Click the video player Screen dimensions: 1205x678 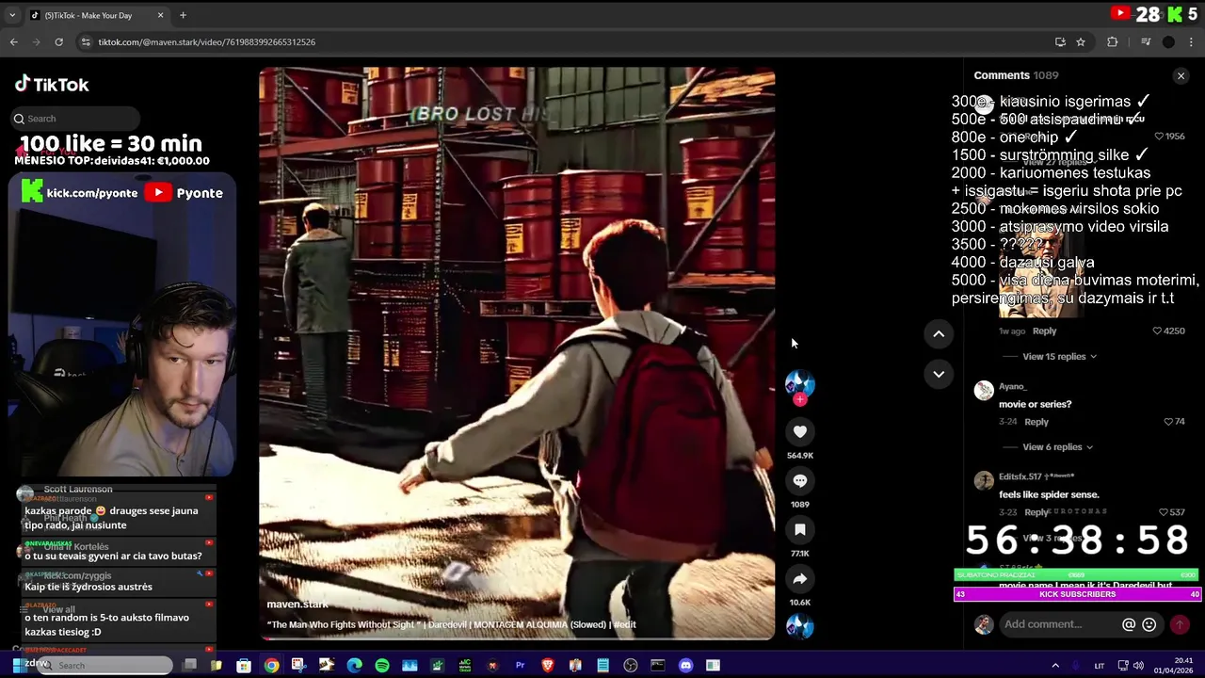[517, 353]
